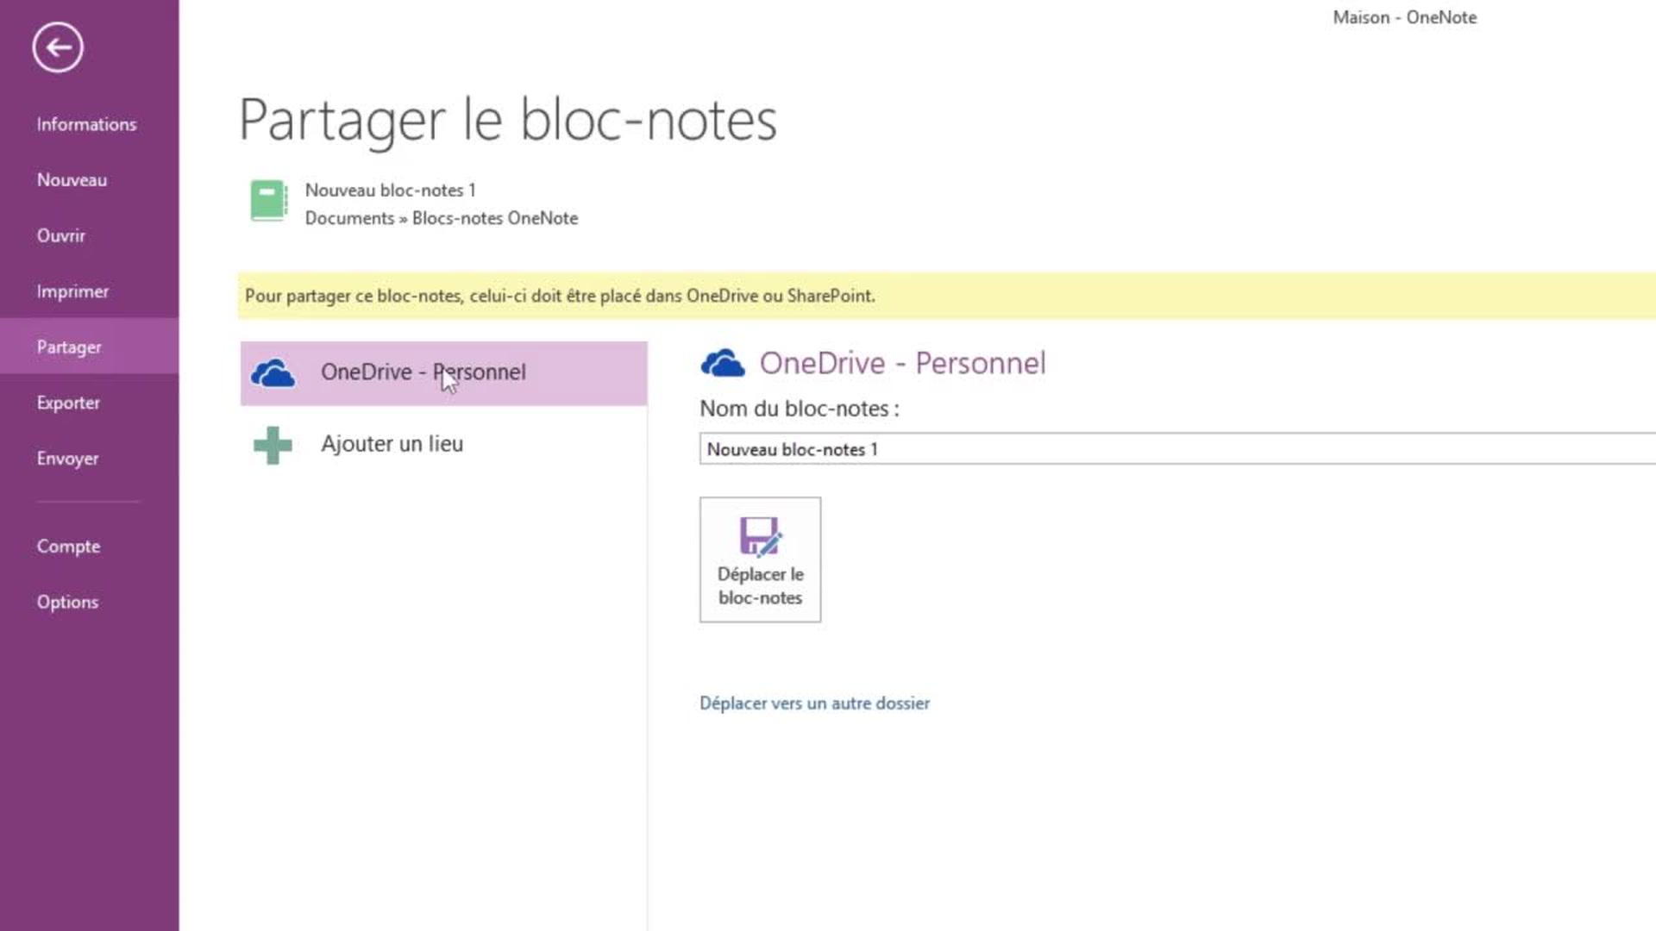Go to the Imprimer page
The image size is (1656, 931).
pyautogui.click(x=72, y=291)
